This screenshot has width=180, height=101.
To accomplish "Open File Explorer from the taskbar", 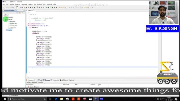I will (62, 99).
